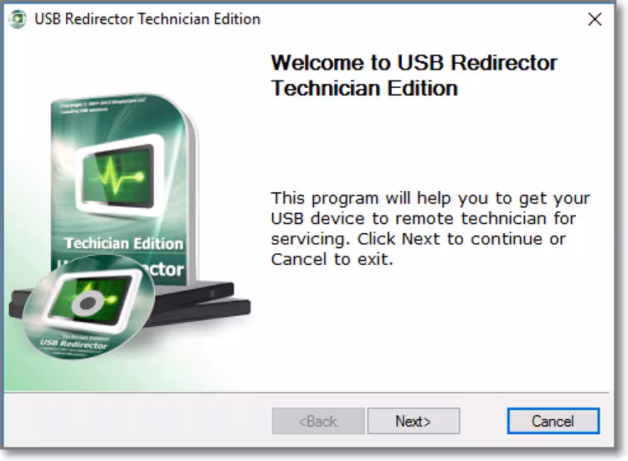Continue setup with the Next> button

(414, 422)
